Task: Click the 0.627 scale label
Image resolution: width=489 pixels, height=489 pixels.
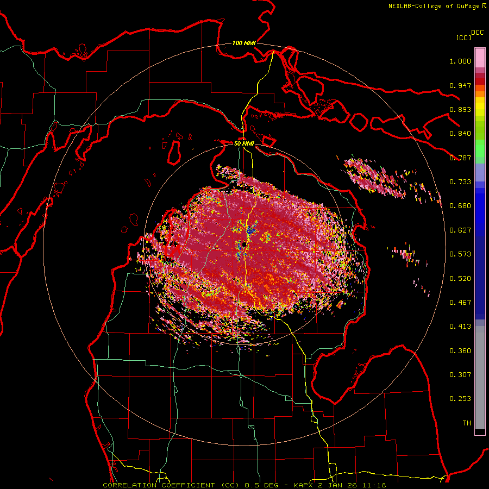Action: 460,230
